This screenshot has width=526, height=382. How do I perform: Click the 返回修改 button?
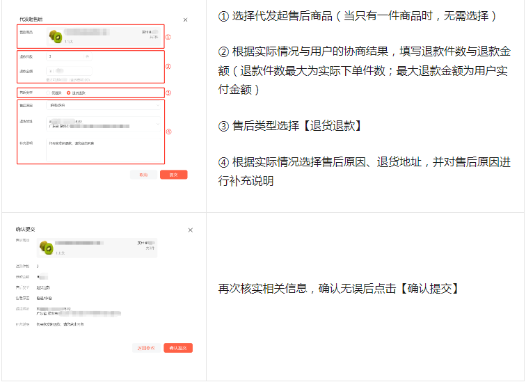(x=145, y=348)
